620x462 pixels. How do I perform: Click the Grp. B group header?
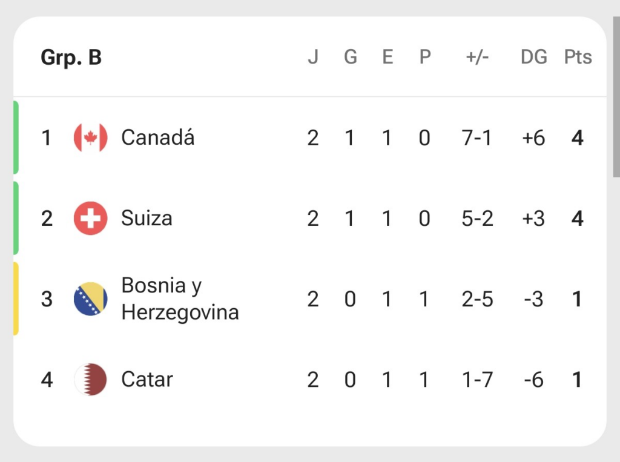coord(71,58)
